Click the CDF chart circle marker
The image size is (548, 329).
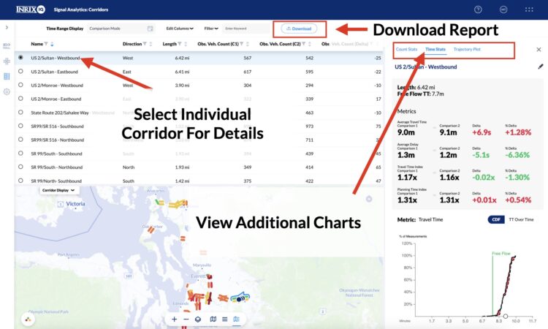tap(506, 316)
